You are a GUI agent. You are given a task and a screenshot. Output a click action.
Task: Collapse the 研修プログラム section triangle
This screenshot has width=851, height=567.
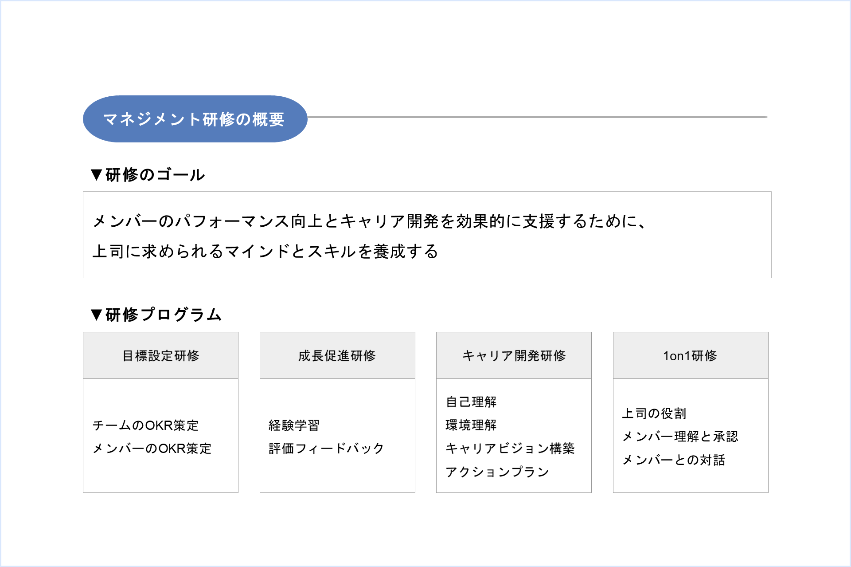[x=96, y=315]
